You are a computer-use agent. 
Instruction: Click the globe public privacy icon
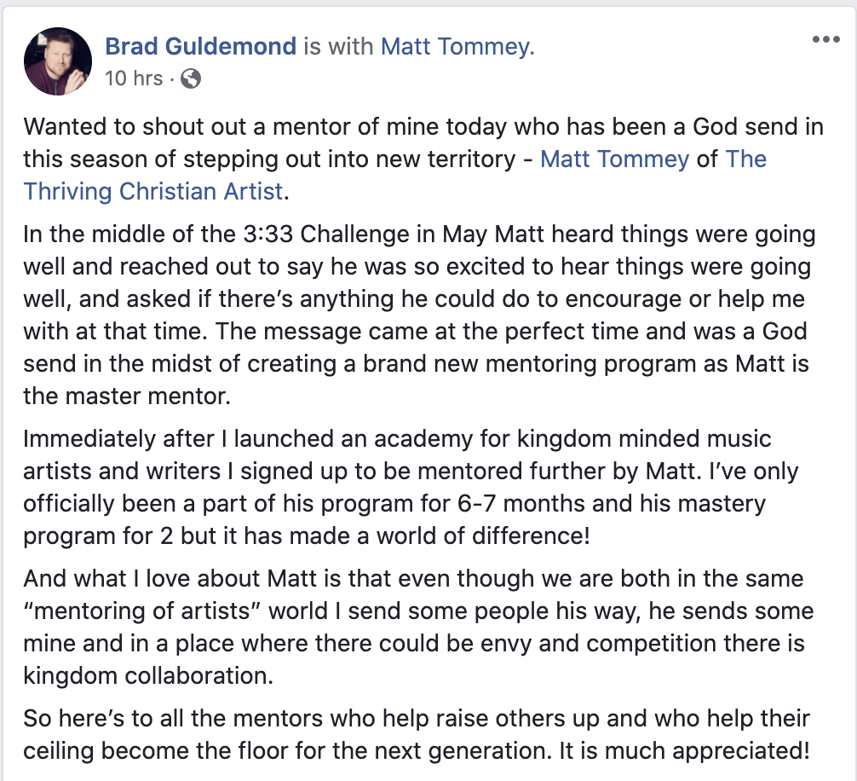pos(192,78)
